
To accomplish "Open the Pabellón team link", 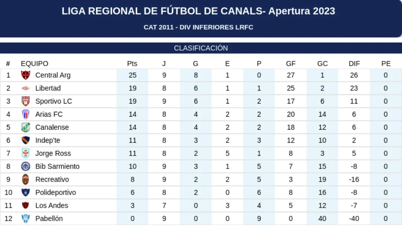I will click(49, 218).
